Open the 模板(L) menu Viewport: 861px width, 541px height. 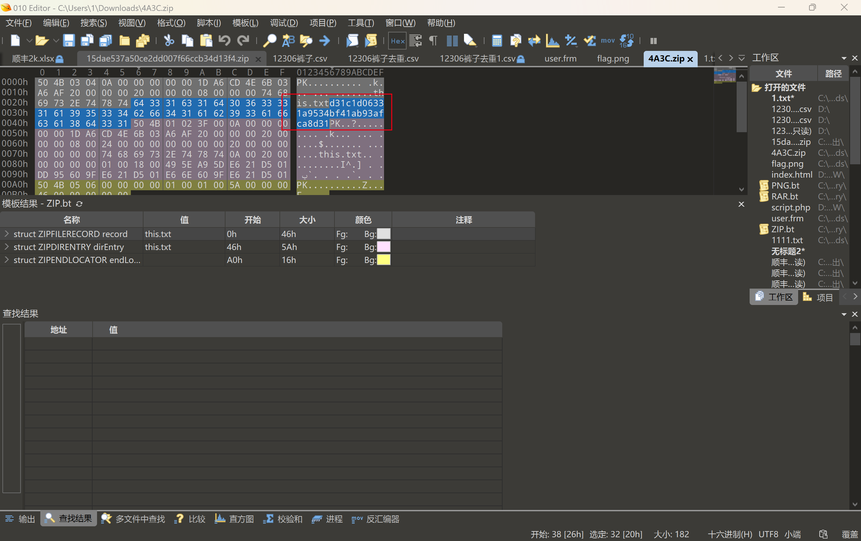(245, 23)
